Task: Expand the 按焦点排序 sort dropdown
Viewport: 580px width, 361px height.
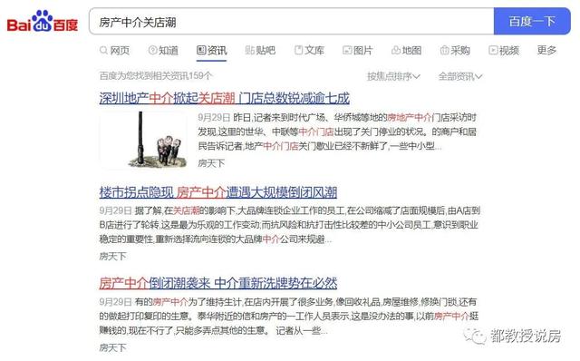Action: pos(393,76)
